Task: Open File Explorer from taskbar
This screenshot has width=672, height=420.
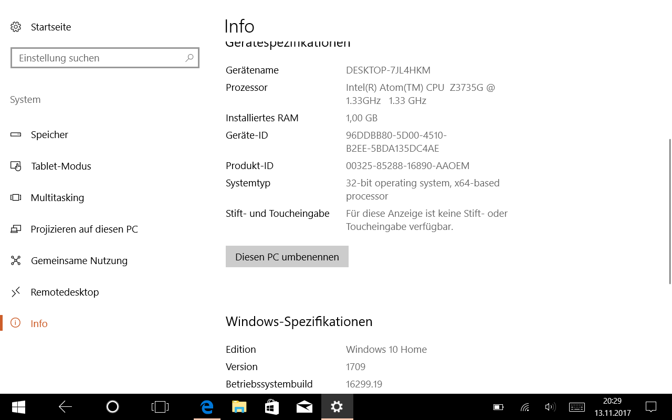Action: pos(239,407)
